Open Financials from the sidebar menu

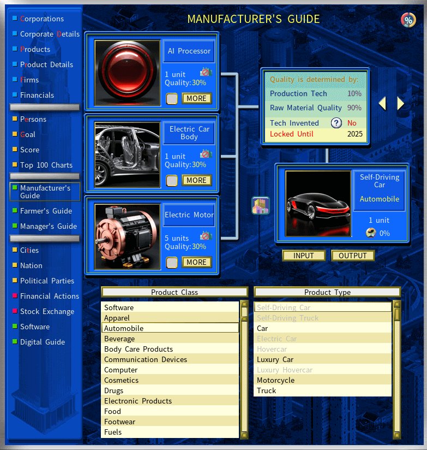37,95
